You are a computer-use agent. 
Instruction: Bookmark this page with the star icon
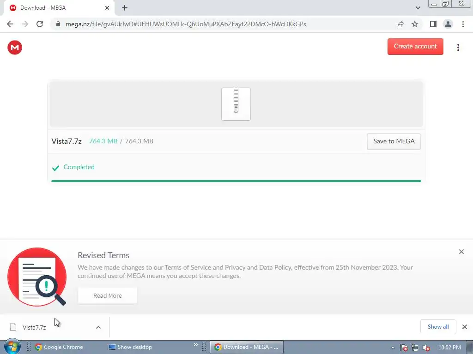(415, 24)
